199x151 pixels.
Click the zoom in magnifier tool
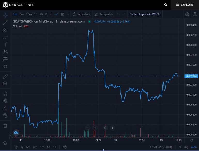(x=5, y=84)
